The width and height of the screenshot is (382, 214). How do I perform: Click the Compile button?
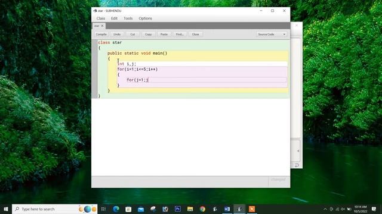101,34
